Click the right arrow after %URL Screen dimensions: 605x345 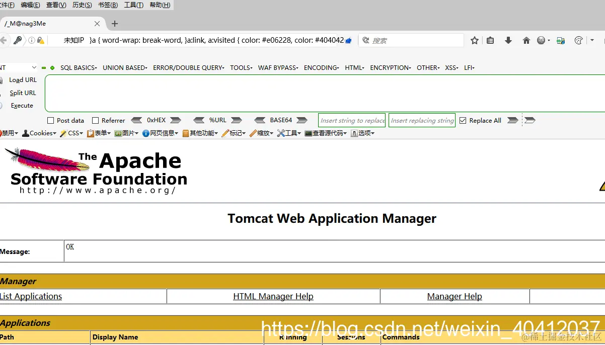point(237,120)
